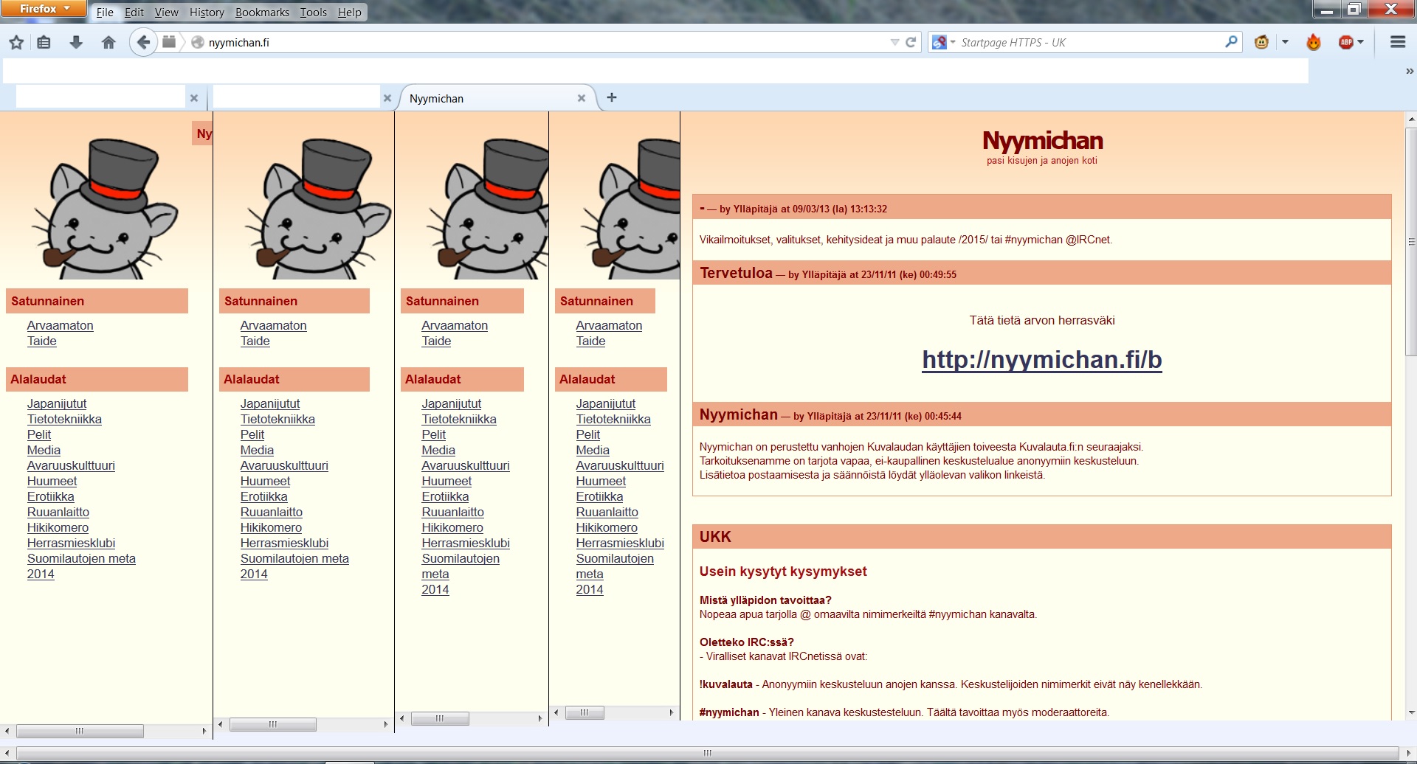Open the bookmarks list icon
Screen dimensions: 1417x764
point(44,43)
